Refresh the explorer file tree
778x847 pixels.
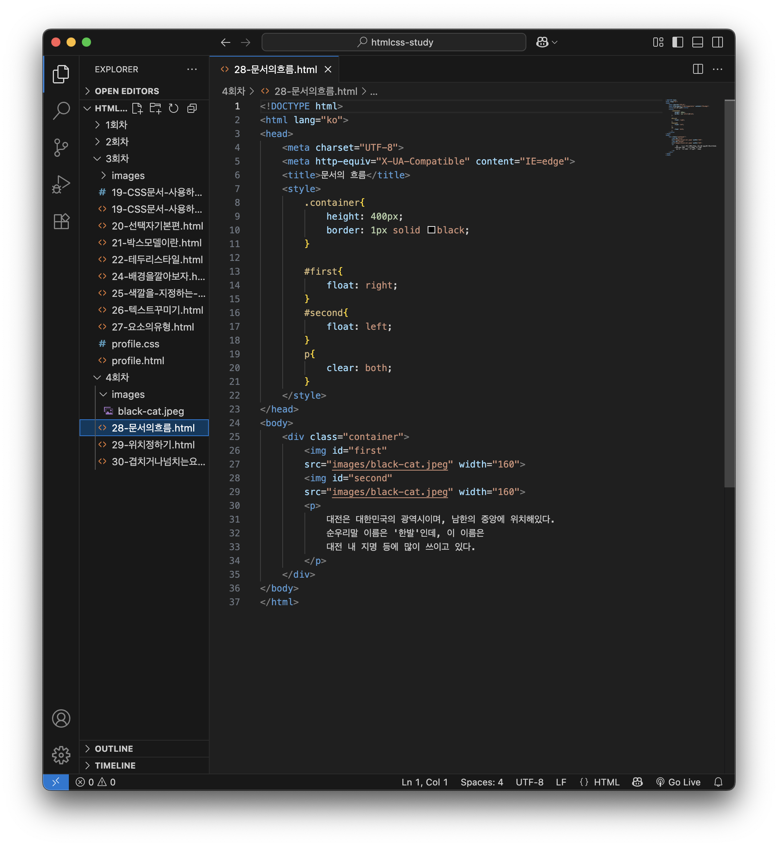tap(173, 108)
